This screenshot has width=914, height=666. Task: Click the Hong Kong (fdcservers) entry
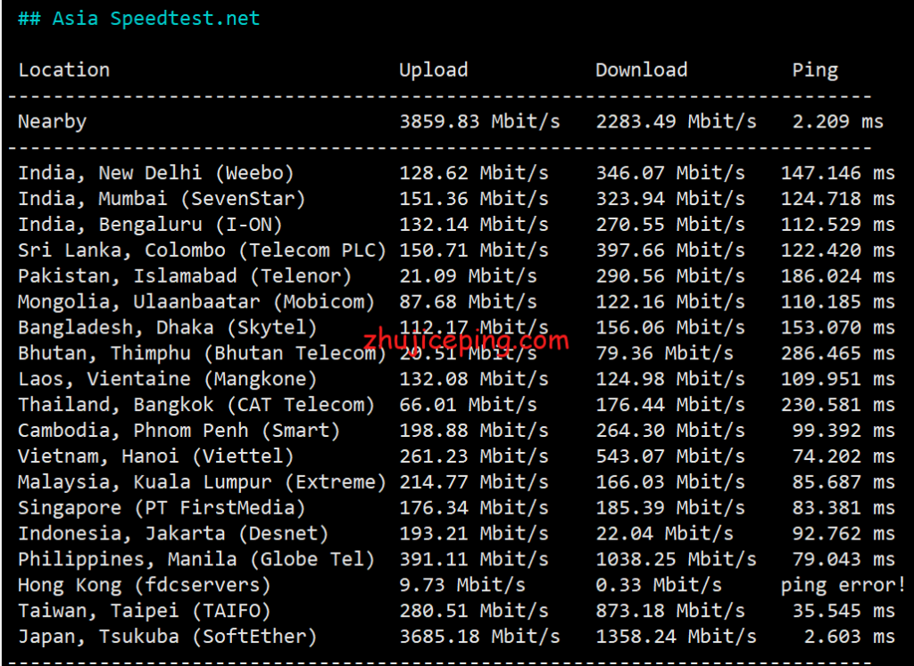(x=145, y=586)
